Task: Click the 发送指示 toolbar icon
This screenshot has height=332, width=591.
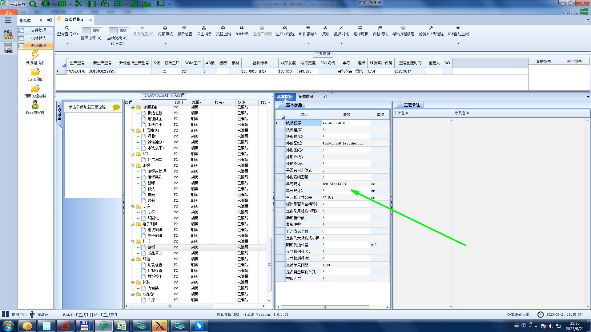Action: (x=204, y=28)
